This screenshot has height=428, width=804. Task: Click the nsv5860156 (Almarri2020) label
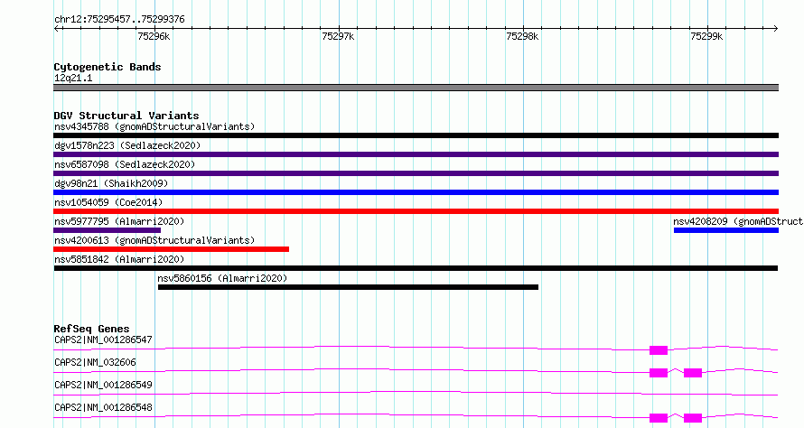[222, 278]
